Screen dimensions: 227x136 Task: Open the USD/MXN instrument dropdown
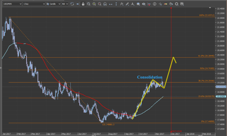pos(12,4)
